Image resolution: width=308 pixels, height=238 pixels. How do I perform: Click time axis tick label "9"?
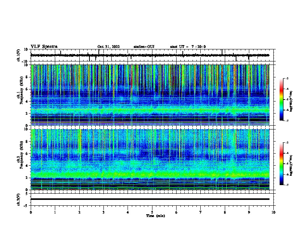coord(249,212)
